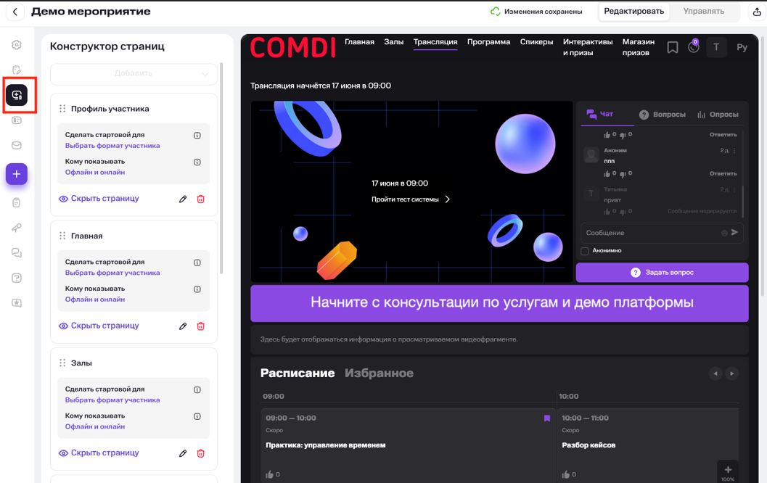Open the notifications icon with the 0 badge
The height and width of the screenshot is (483, 767).
[694, 47]
